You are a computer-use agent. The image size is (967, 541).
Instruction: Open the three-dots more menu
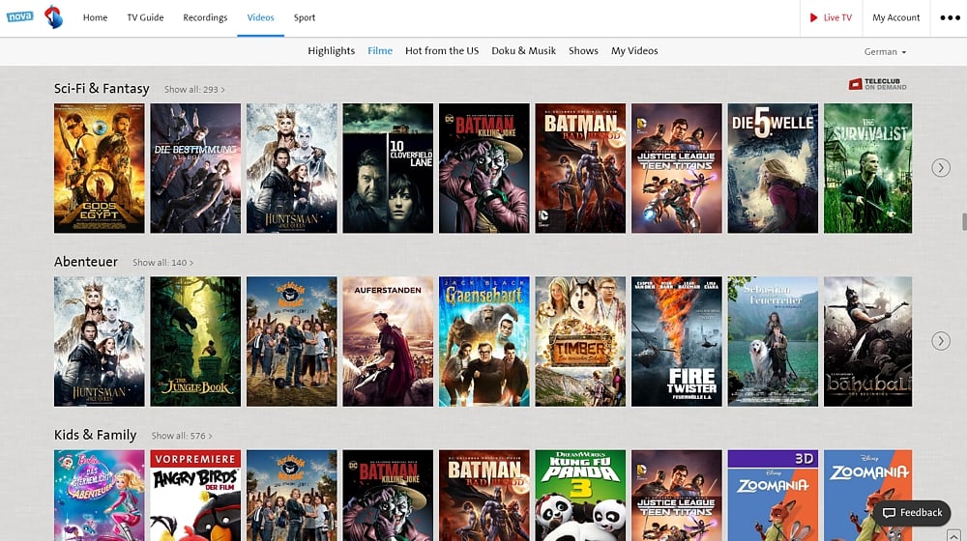pyautogui.click(x=950, y=17)
